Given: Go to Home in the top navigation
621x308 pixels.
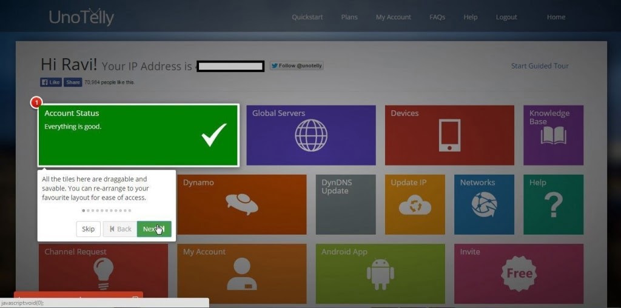Looking at the screenshot, I should pyautogui.click(x=556, y=17).
